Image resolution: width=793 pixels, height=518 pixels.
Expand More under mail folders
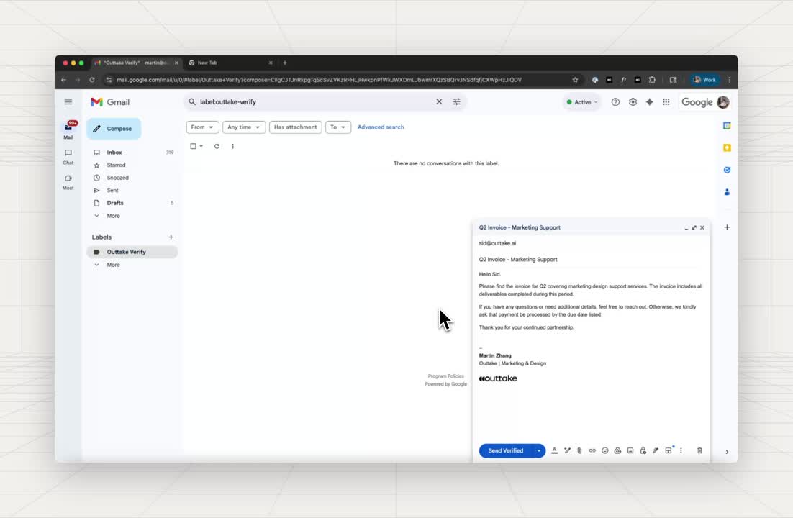coord(113,216)
